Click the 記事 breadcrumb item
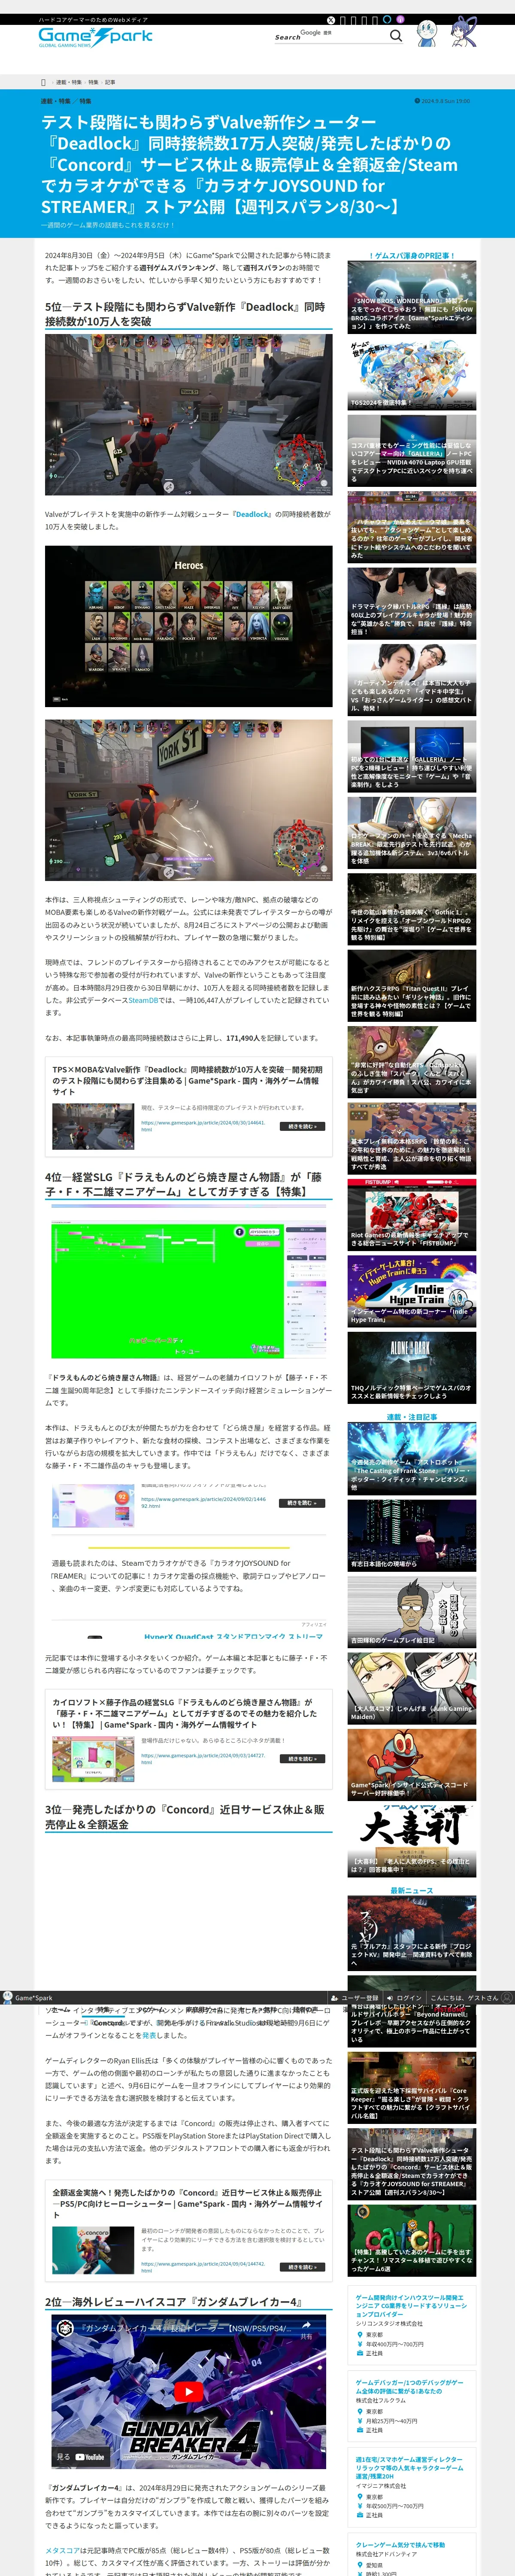 [x=110, y=82]
